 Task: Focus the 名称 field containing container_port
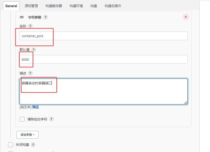click(x=104, y=36)
